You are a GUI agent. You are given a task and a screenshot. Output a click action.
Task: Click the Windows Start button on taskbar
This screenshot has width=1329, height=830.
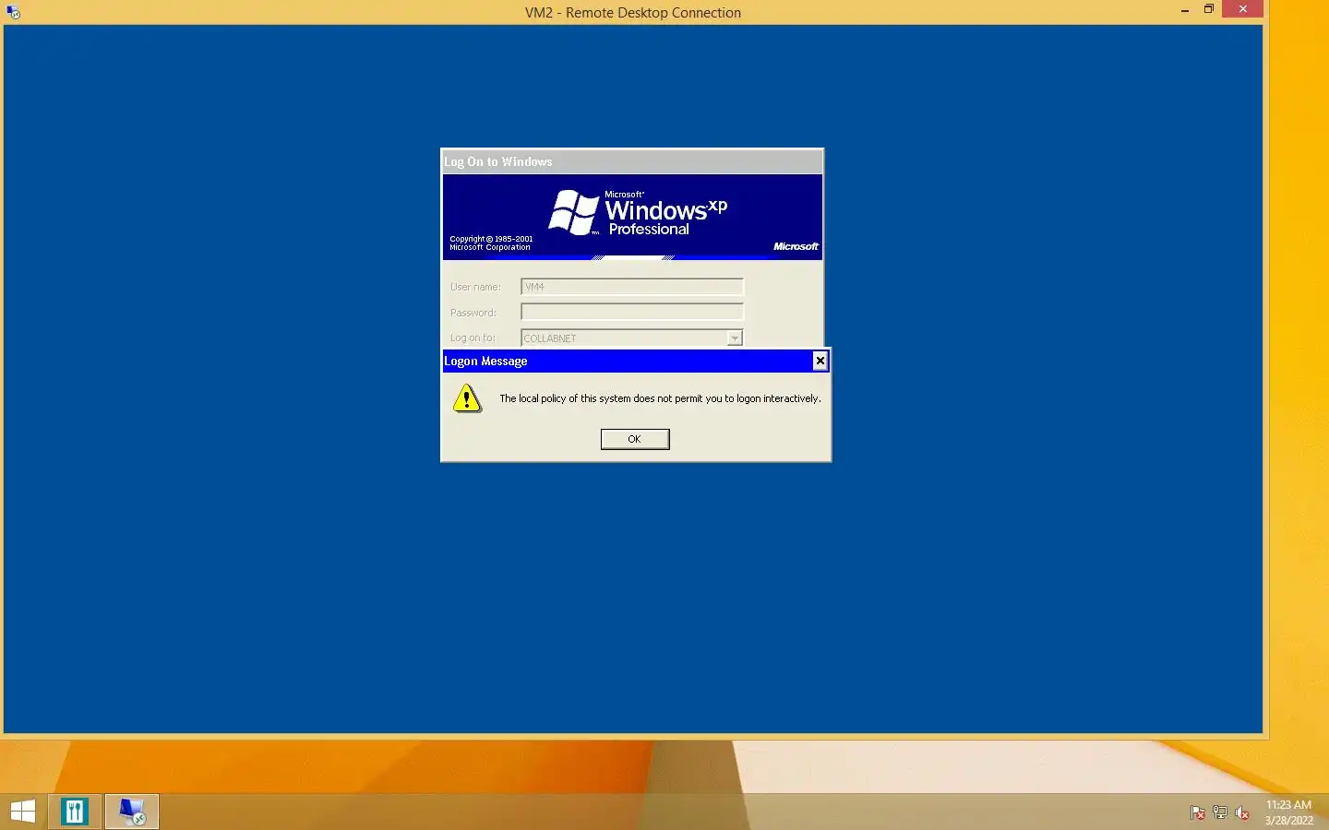click(x=22, y=812)
